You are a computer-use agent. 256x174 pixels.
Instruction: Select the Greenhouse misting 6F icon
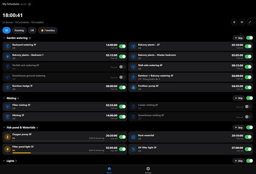[134, 117]
